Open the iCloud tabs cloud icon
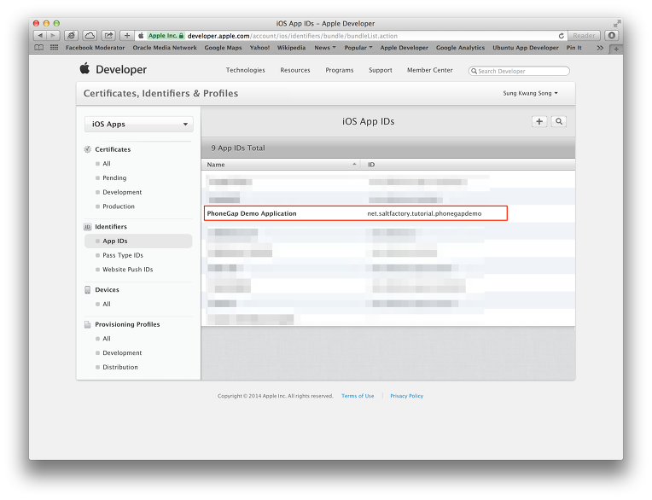 click(x=90, y=36)
